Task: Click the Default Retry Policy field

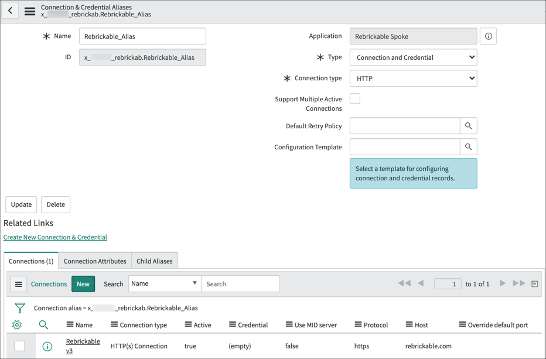Action: pos(405,126)
